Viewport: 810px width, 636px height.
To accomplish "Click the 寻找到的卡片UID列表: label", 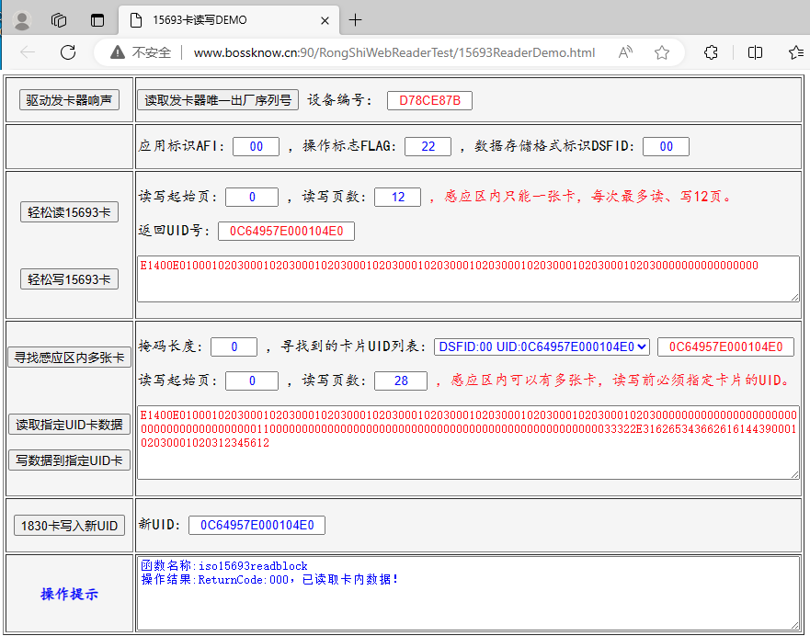I will 353,346.
